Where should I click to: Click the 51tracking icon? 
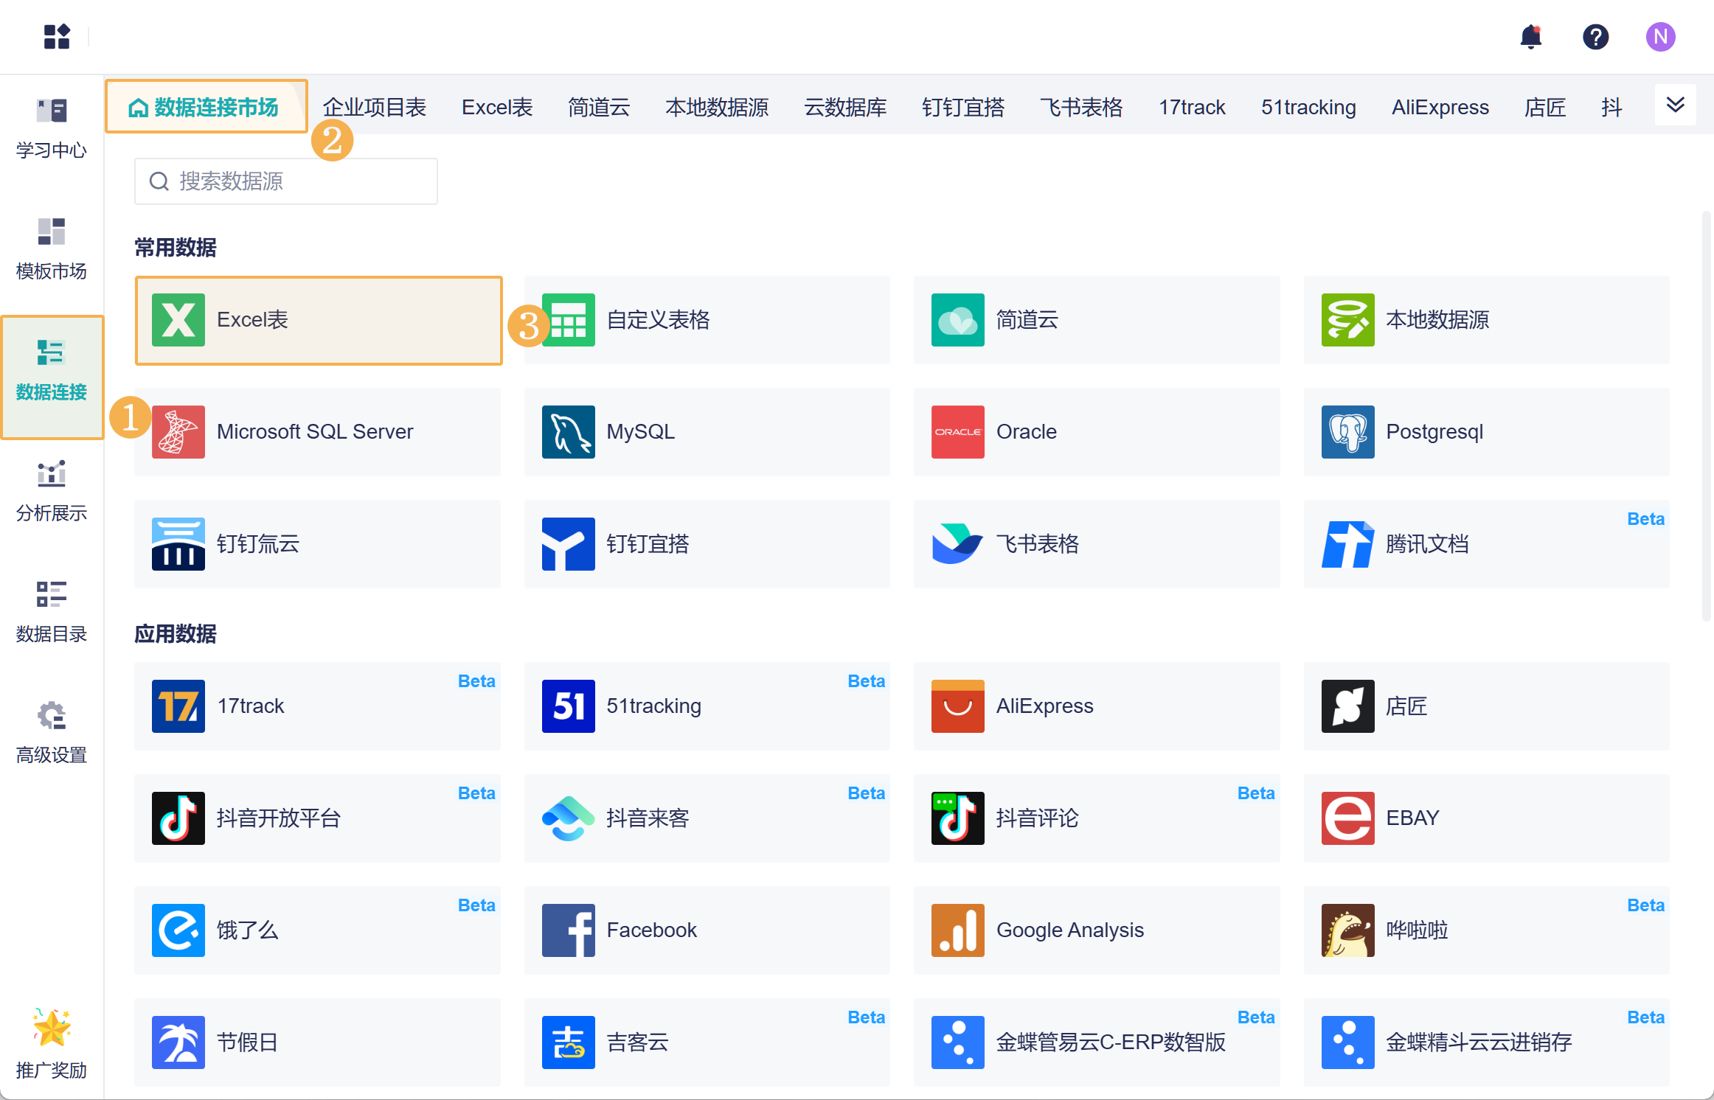569,706
